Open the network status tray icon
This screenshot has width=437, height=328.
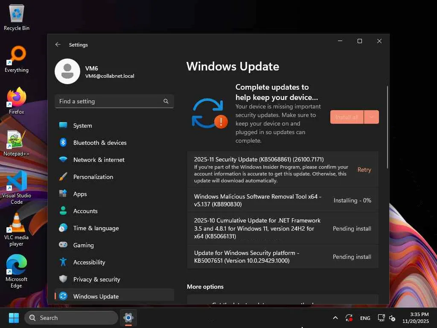pyautogui.click(x=381, y=318)
